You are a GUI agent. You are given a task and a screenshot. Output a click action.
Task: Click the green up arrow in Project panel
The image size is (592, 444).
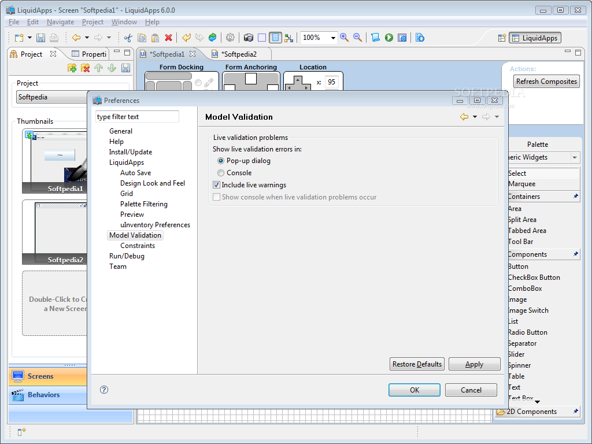click(98, 68)
